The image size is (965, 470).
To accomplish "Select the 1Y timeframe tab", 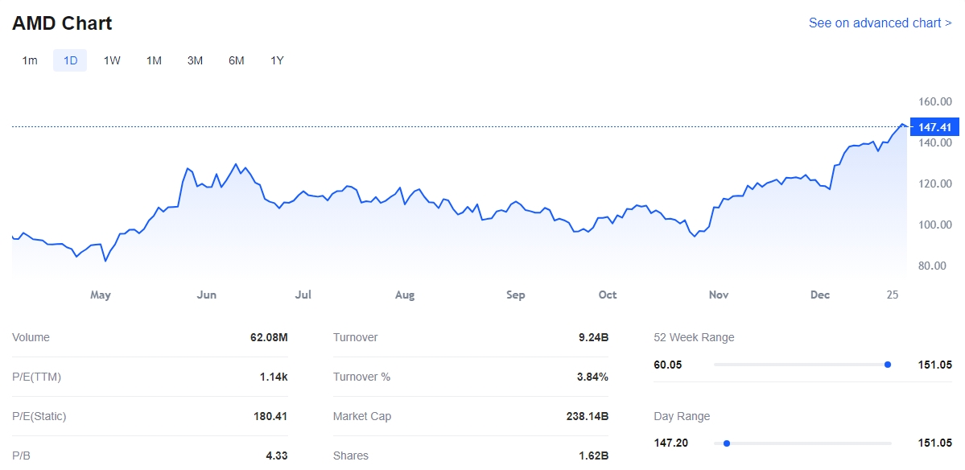I will 277,60.
